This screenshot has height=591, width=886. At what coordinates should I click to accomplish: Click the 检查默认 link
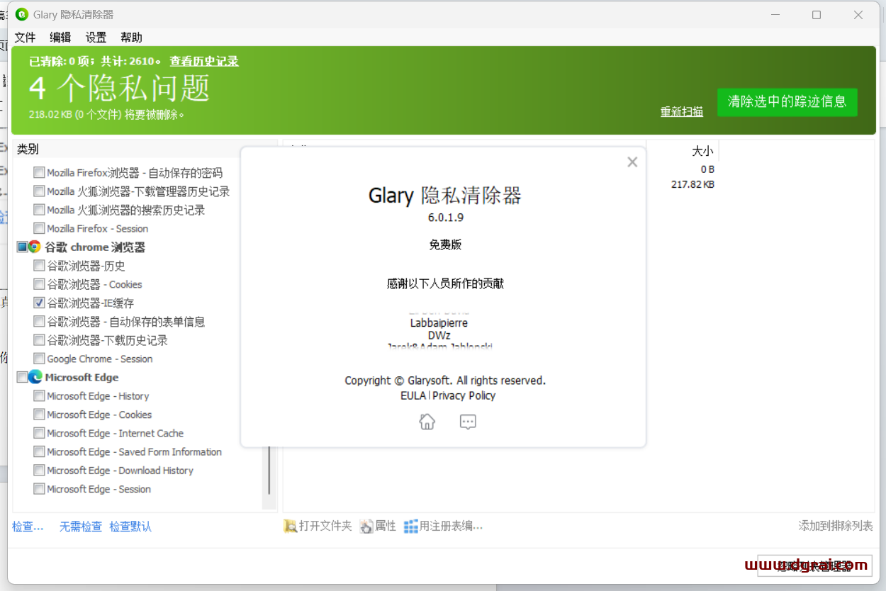point(130,527)
